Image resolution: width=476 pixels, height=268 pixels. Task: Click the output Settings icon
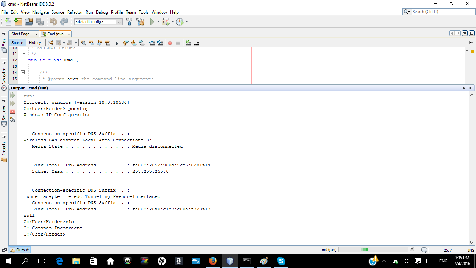(x=13, y=119)
